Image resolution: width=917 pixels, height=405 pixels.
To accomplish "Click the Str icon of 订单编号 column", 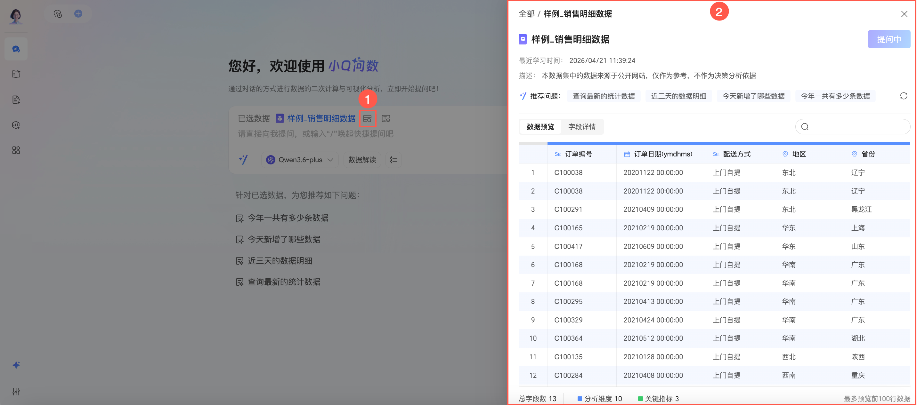I will (558, 154).
